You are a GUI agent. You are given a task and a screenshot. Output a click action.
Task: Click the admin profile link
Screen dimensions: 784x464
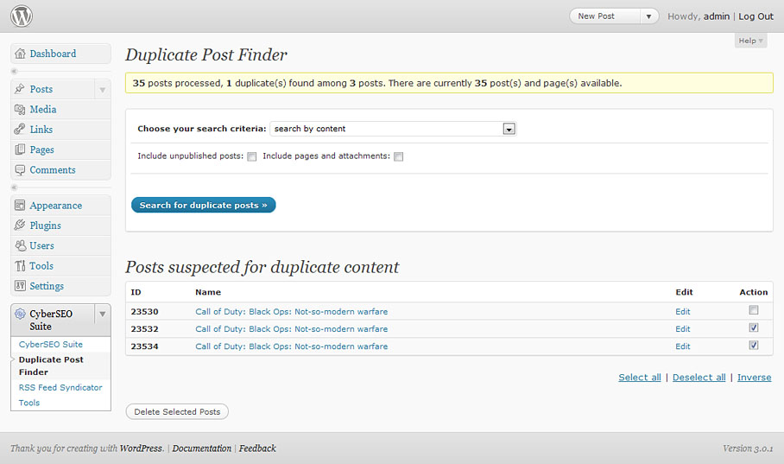click(717, 16)
